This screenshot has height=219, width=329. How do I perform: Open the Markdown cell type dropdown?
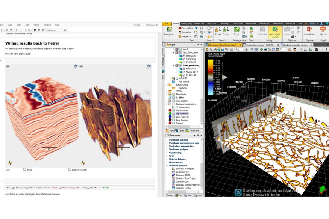pyautogui.click(x=53, y=30)
